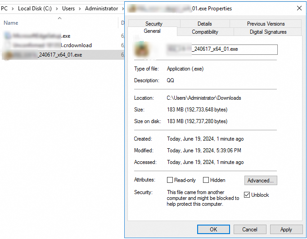Click the application icon in Properties dialog

[x=141, y=49]
